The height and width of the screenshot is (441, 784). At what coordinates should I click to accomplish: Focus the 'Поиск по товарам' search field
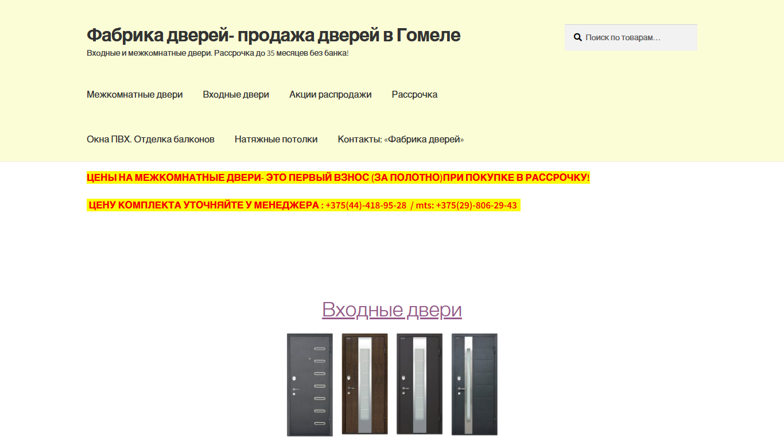tap(631, 37)
